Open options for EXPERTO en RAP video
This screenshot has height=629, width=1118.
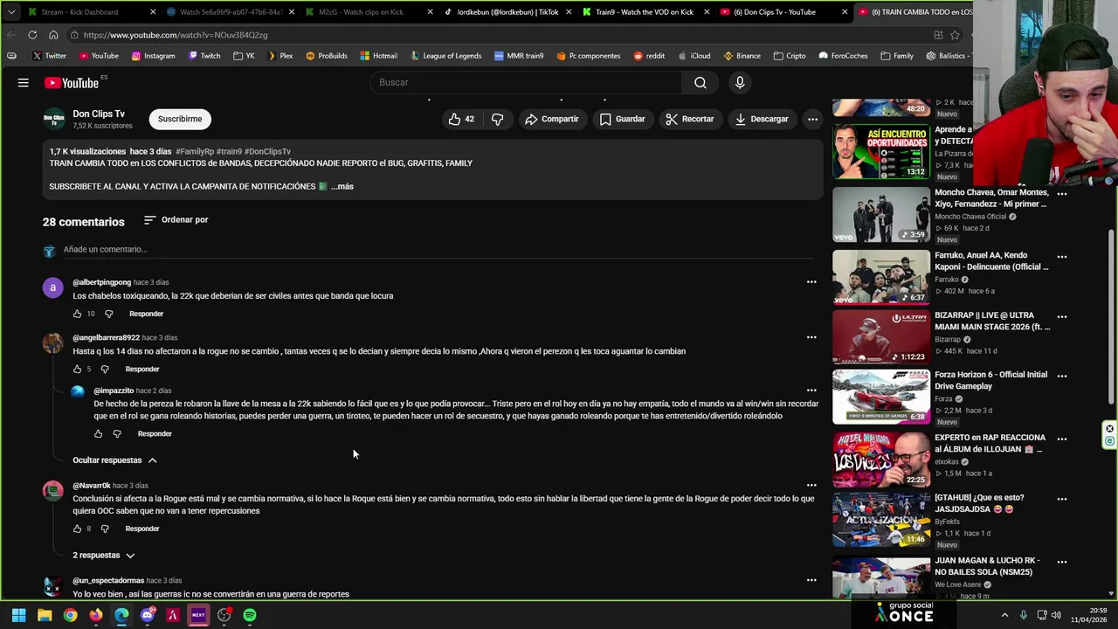(x=1062, y=439)
